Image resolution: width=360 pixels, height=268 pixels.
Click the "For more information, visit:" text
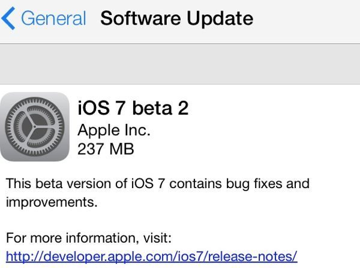click(x=89, y=238)
